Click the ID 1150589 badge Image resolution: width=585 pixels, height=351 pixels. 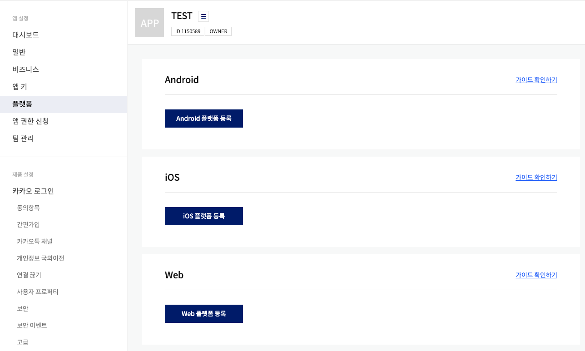(188, 31)
